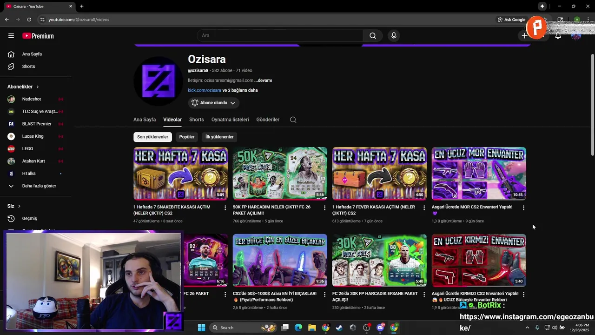This screenshot has width=595, height=335.
Task: Open Task View from the taskbar
Action: [x=285, y=328]
